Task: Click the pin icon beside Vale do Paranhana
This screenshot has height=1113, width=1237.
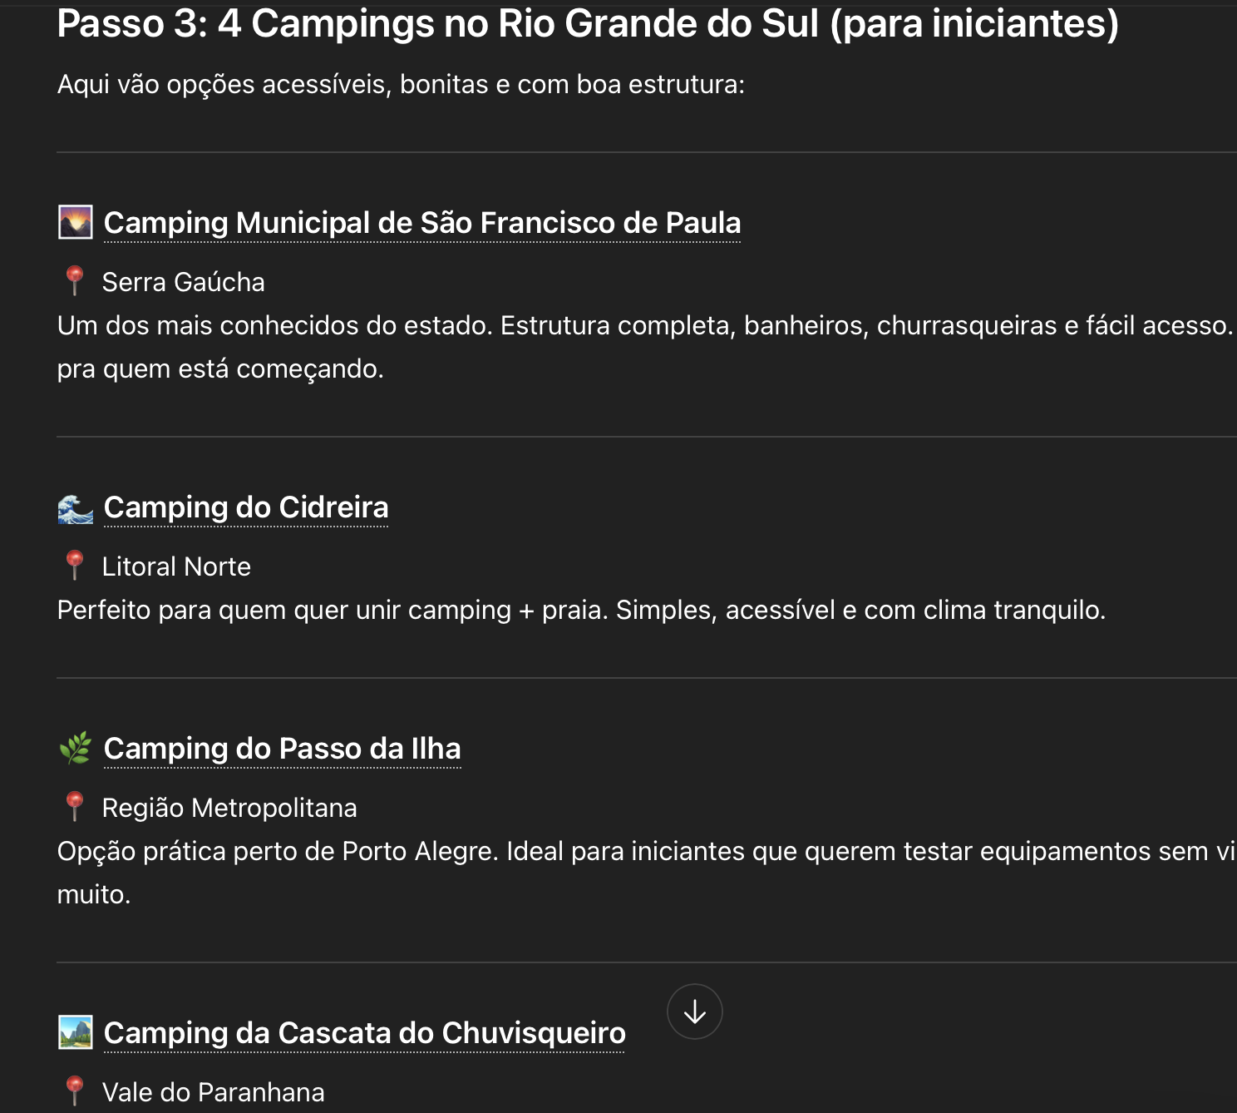Action: point(75,1091)
